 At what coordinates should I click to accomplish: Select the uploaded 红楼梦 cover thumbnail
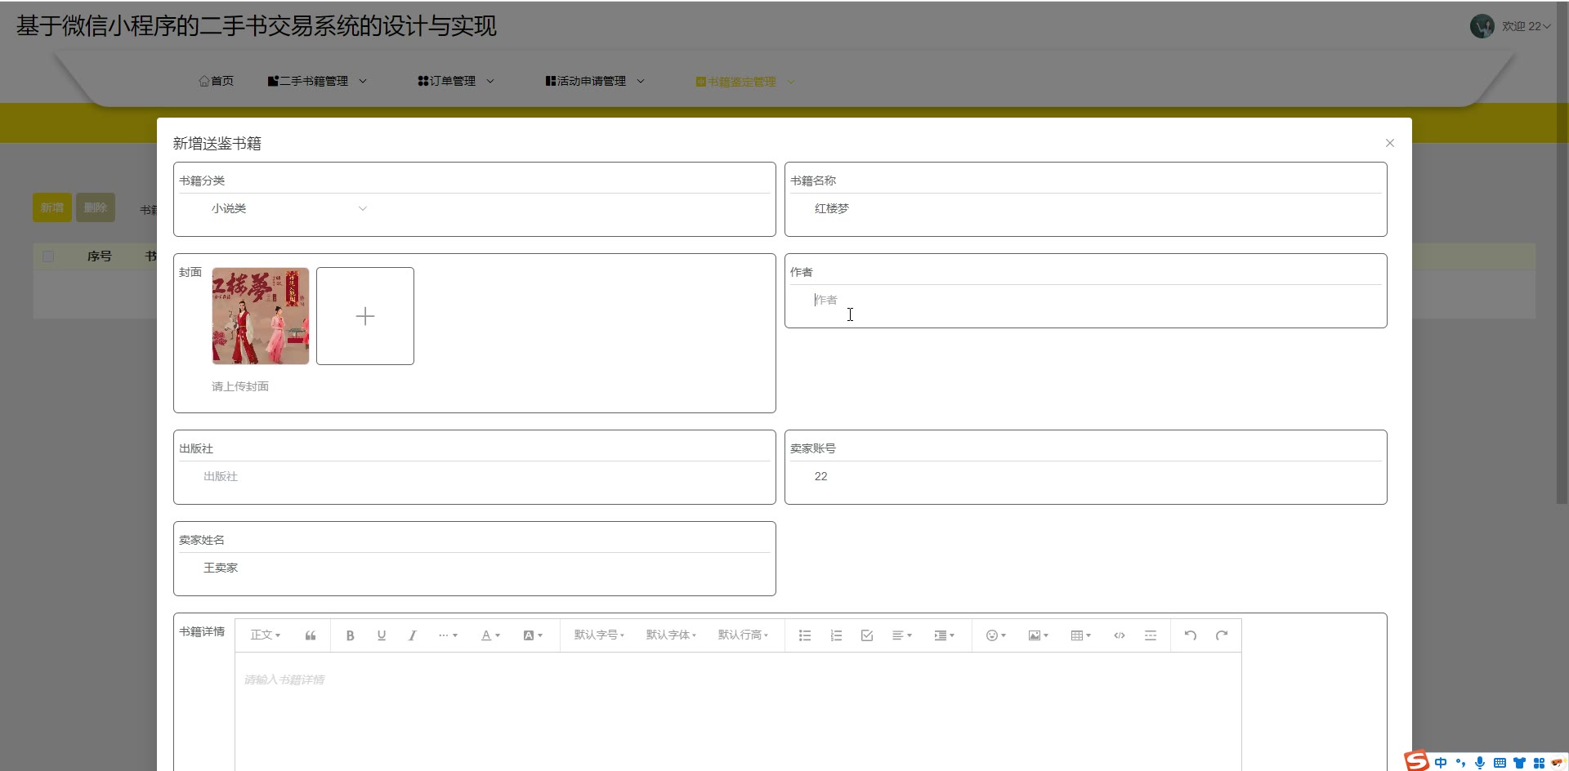[x=261, y=316]
